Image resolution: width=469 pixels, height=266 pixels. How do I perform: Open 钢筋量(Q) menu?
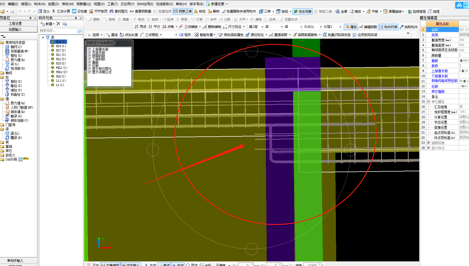point(84,4)
